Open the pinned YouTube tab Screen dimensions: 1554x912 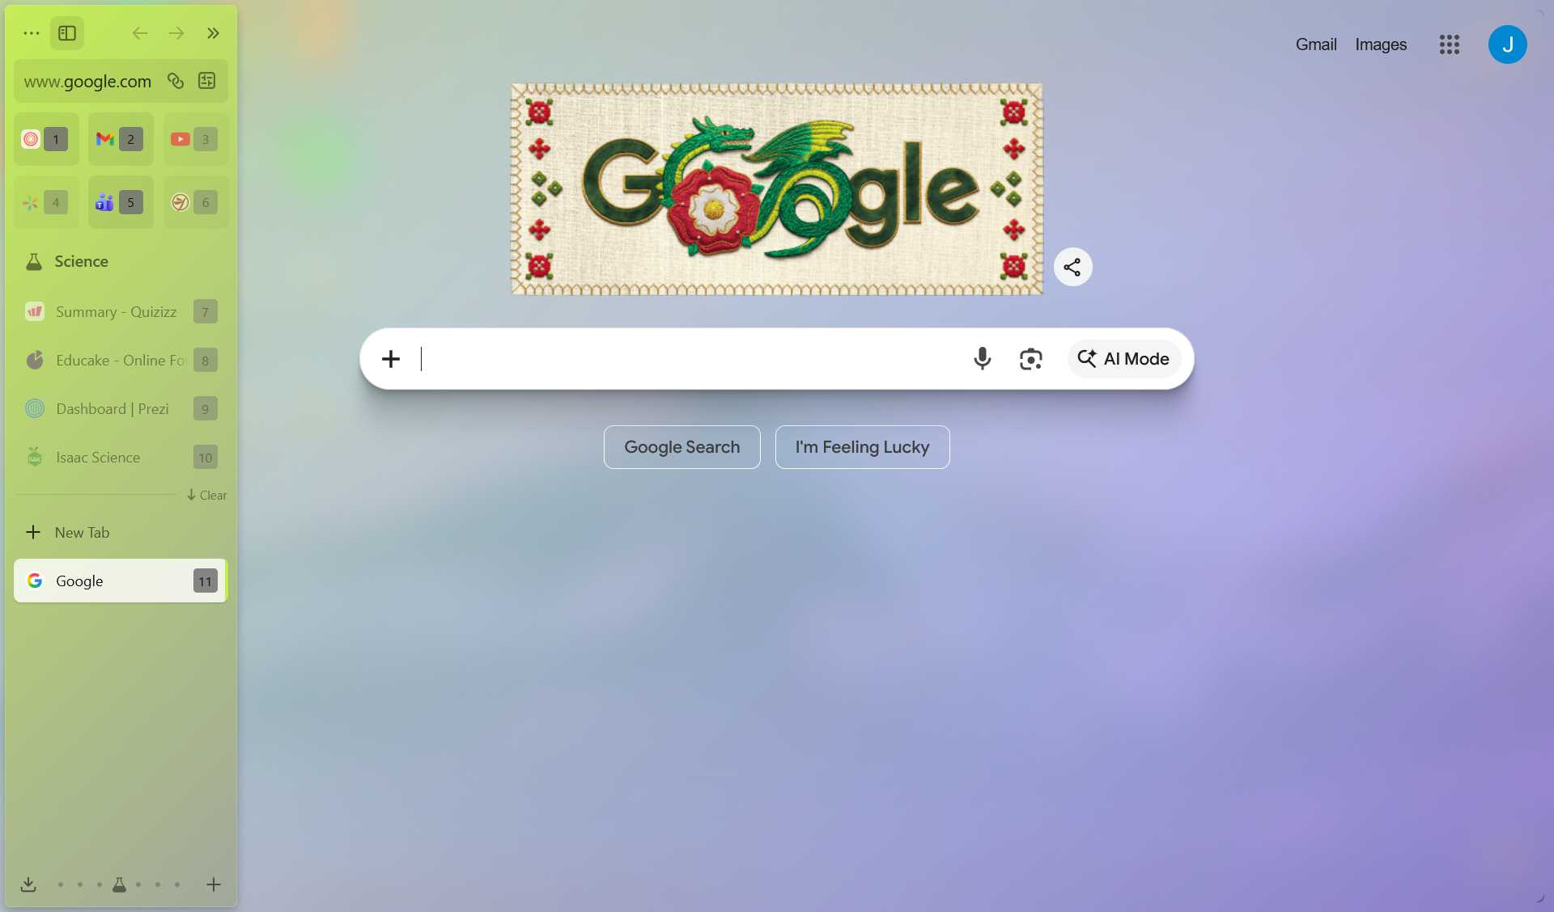point(196,139)
